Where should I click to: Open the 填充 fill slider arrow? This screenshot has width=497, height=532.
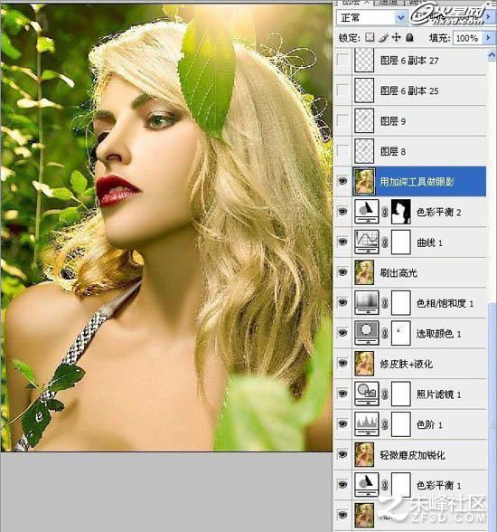488,37
